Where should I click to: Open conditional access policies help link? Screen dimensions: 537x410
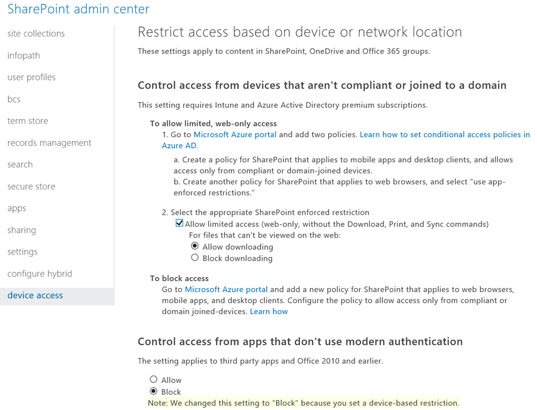(x=444, y=135)
